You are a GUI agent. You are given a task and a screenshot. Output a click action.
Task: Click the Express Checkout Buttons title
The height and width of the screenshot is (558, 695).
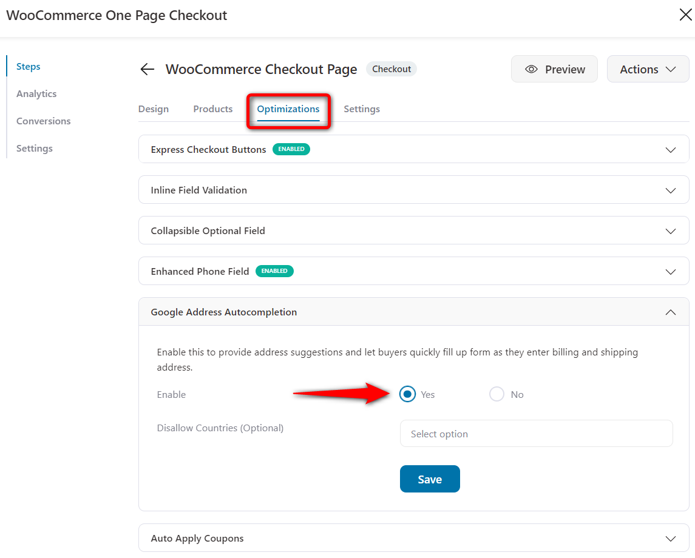(x=208, y=150)
